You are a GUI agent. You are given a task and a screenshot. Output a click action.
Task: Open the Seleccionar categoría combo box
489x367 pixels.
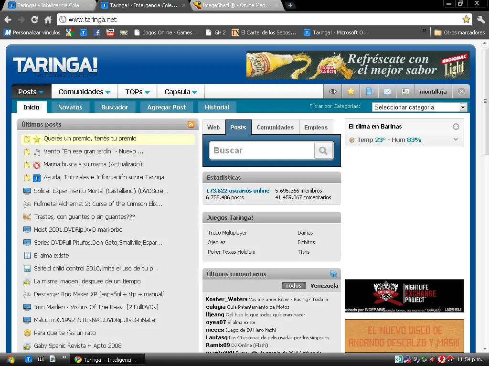pos(419,107)
